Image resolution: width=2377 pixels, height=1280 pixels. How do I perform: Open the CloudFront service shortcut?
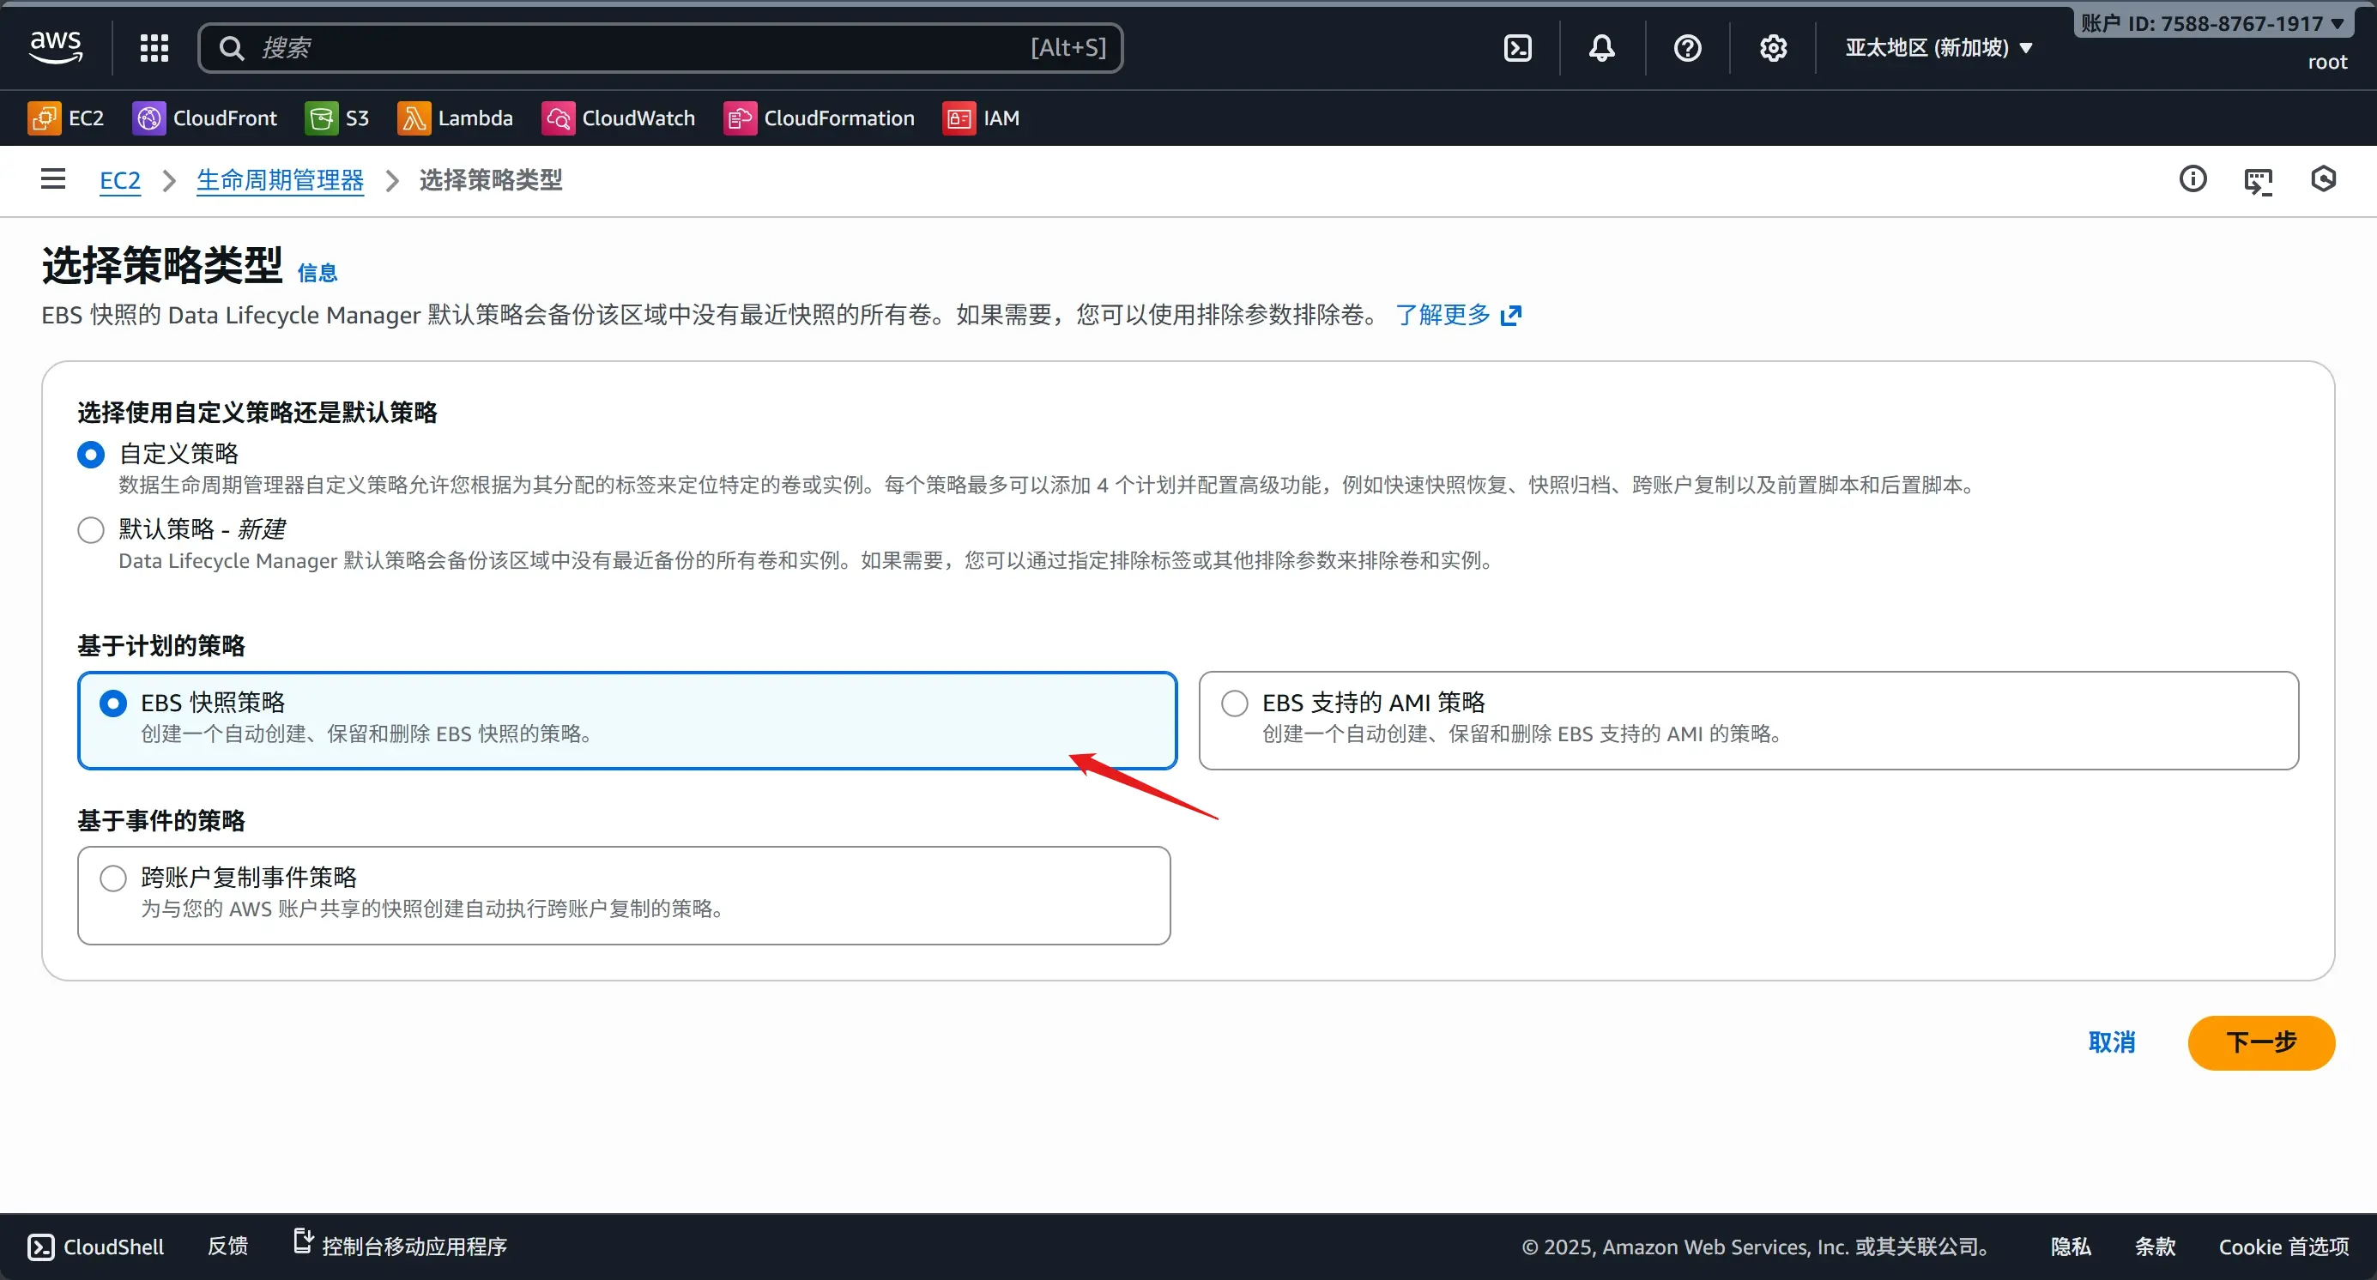pos(204,118)
